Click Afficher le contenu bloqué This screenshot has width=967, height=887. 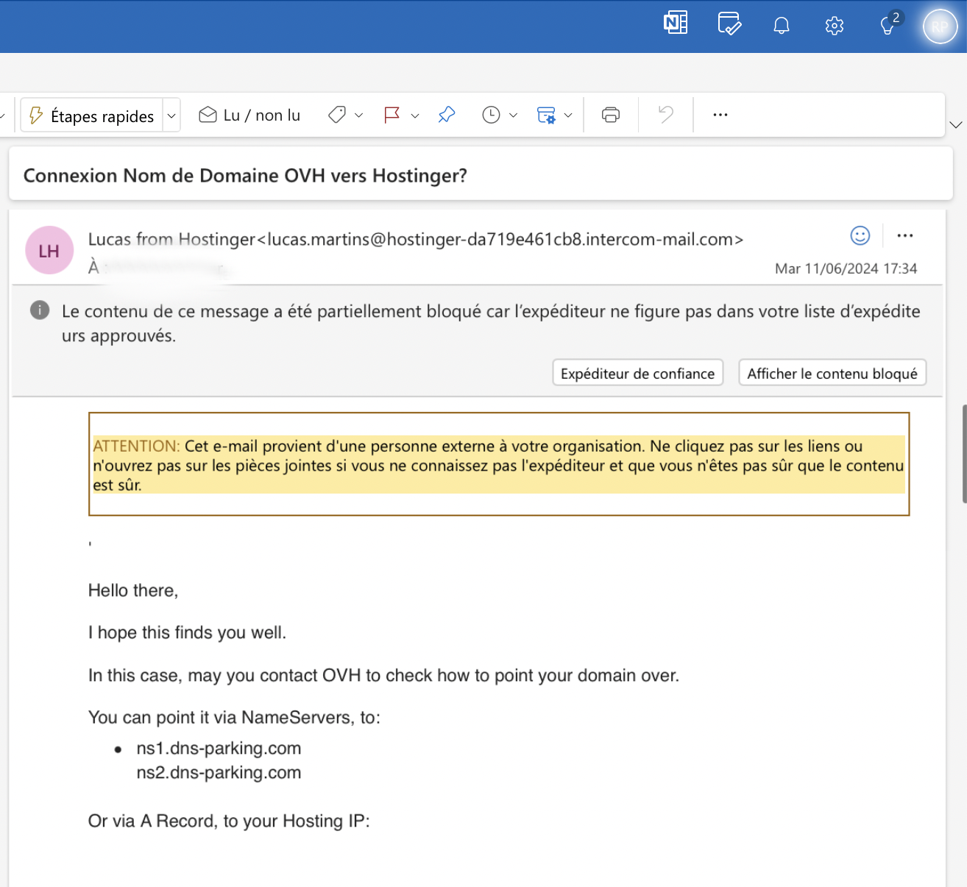[x=832, y=373]
